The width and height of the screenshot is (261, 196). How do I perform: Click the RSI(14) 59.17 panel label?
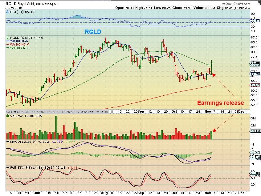(x=22, y=12)
